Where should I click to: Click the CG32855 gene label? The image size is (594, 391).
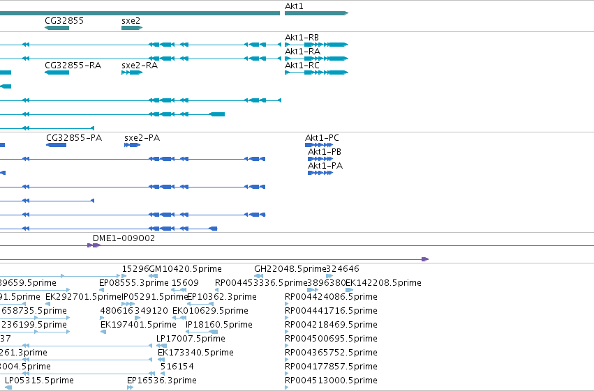[x=64, y=21]
